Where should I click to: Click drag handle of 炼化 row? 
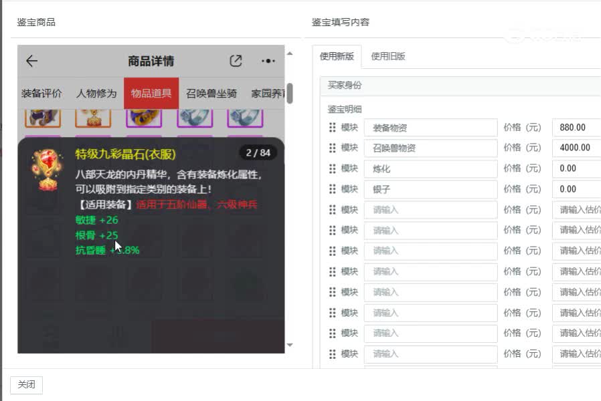pyautogui.click(x=333, y=168)
